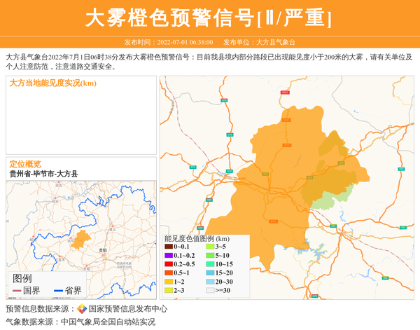Image resolution: width=420 pixels, height=330 pixels.
Task: Select the 5~10 green legend swatch
Action: 210,255
